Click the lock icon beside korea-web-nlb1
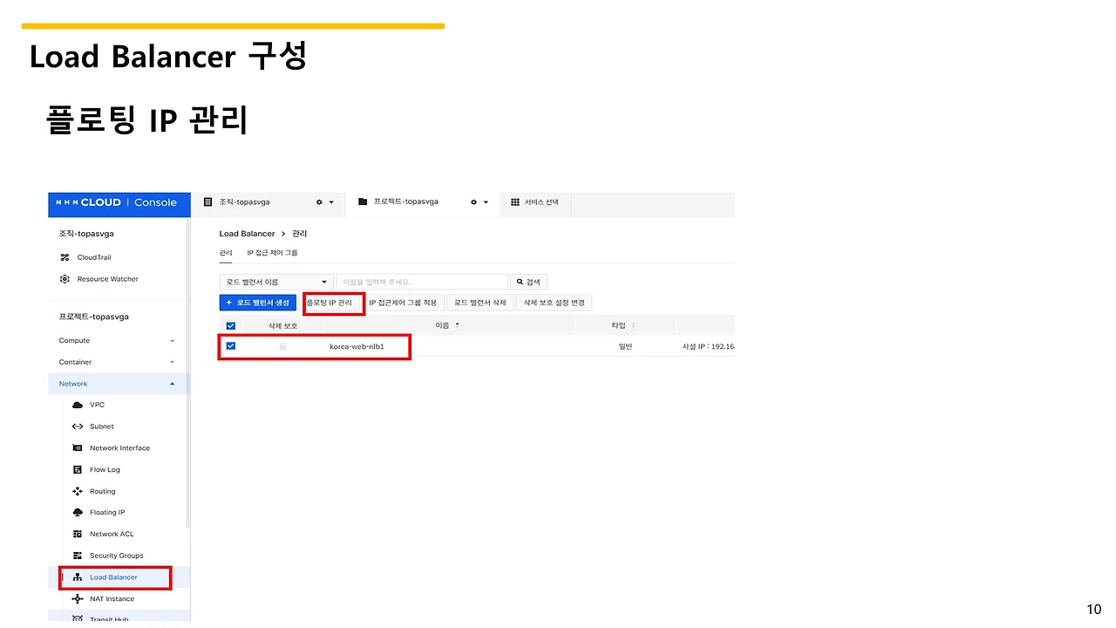 (x=282, y=345)
